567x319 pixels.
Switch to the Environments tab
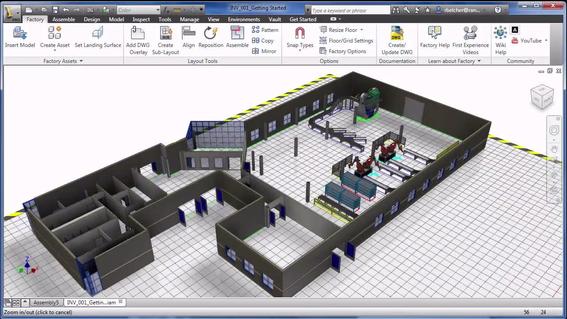[x=244, y=19]
